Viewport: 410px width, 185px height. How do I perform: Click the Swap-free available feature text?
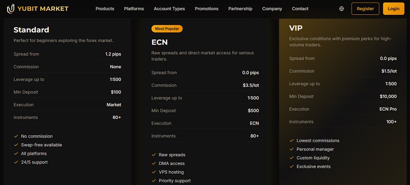[42, 145]
